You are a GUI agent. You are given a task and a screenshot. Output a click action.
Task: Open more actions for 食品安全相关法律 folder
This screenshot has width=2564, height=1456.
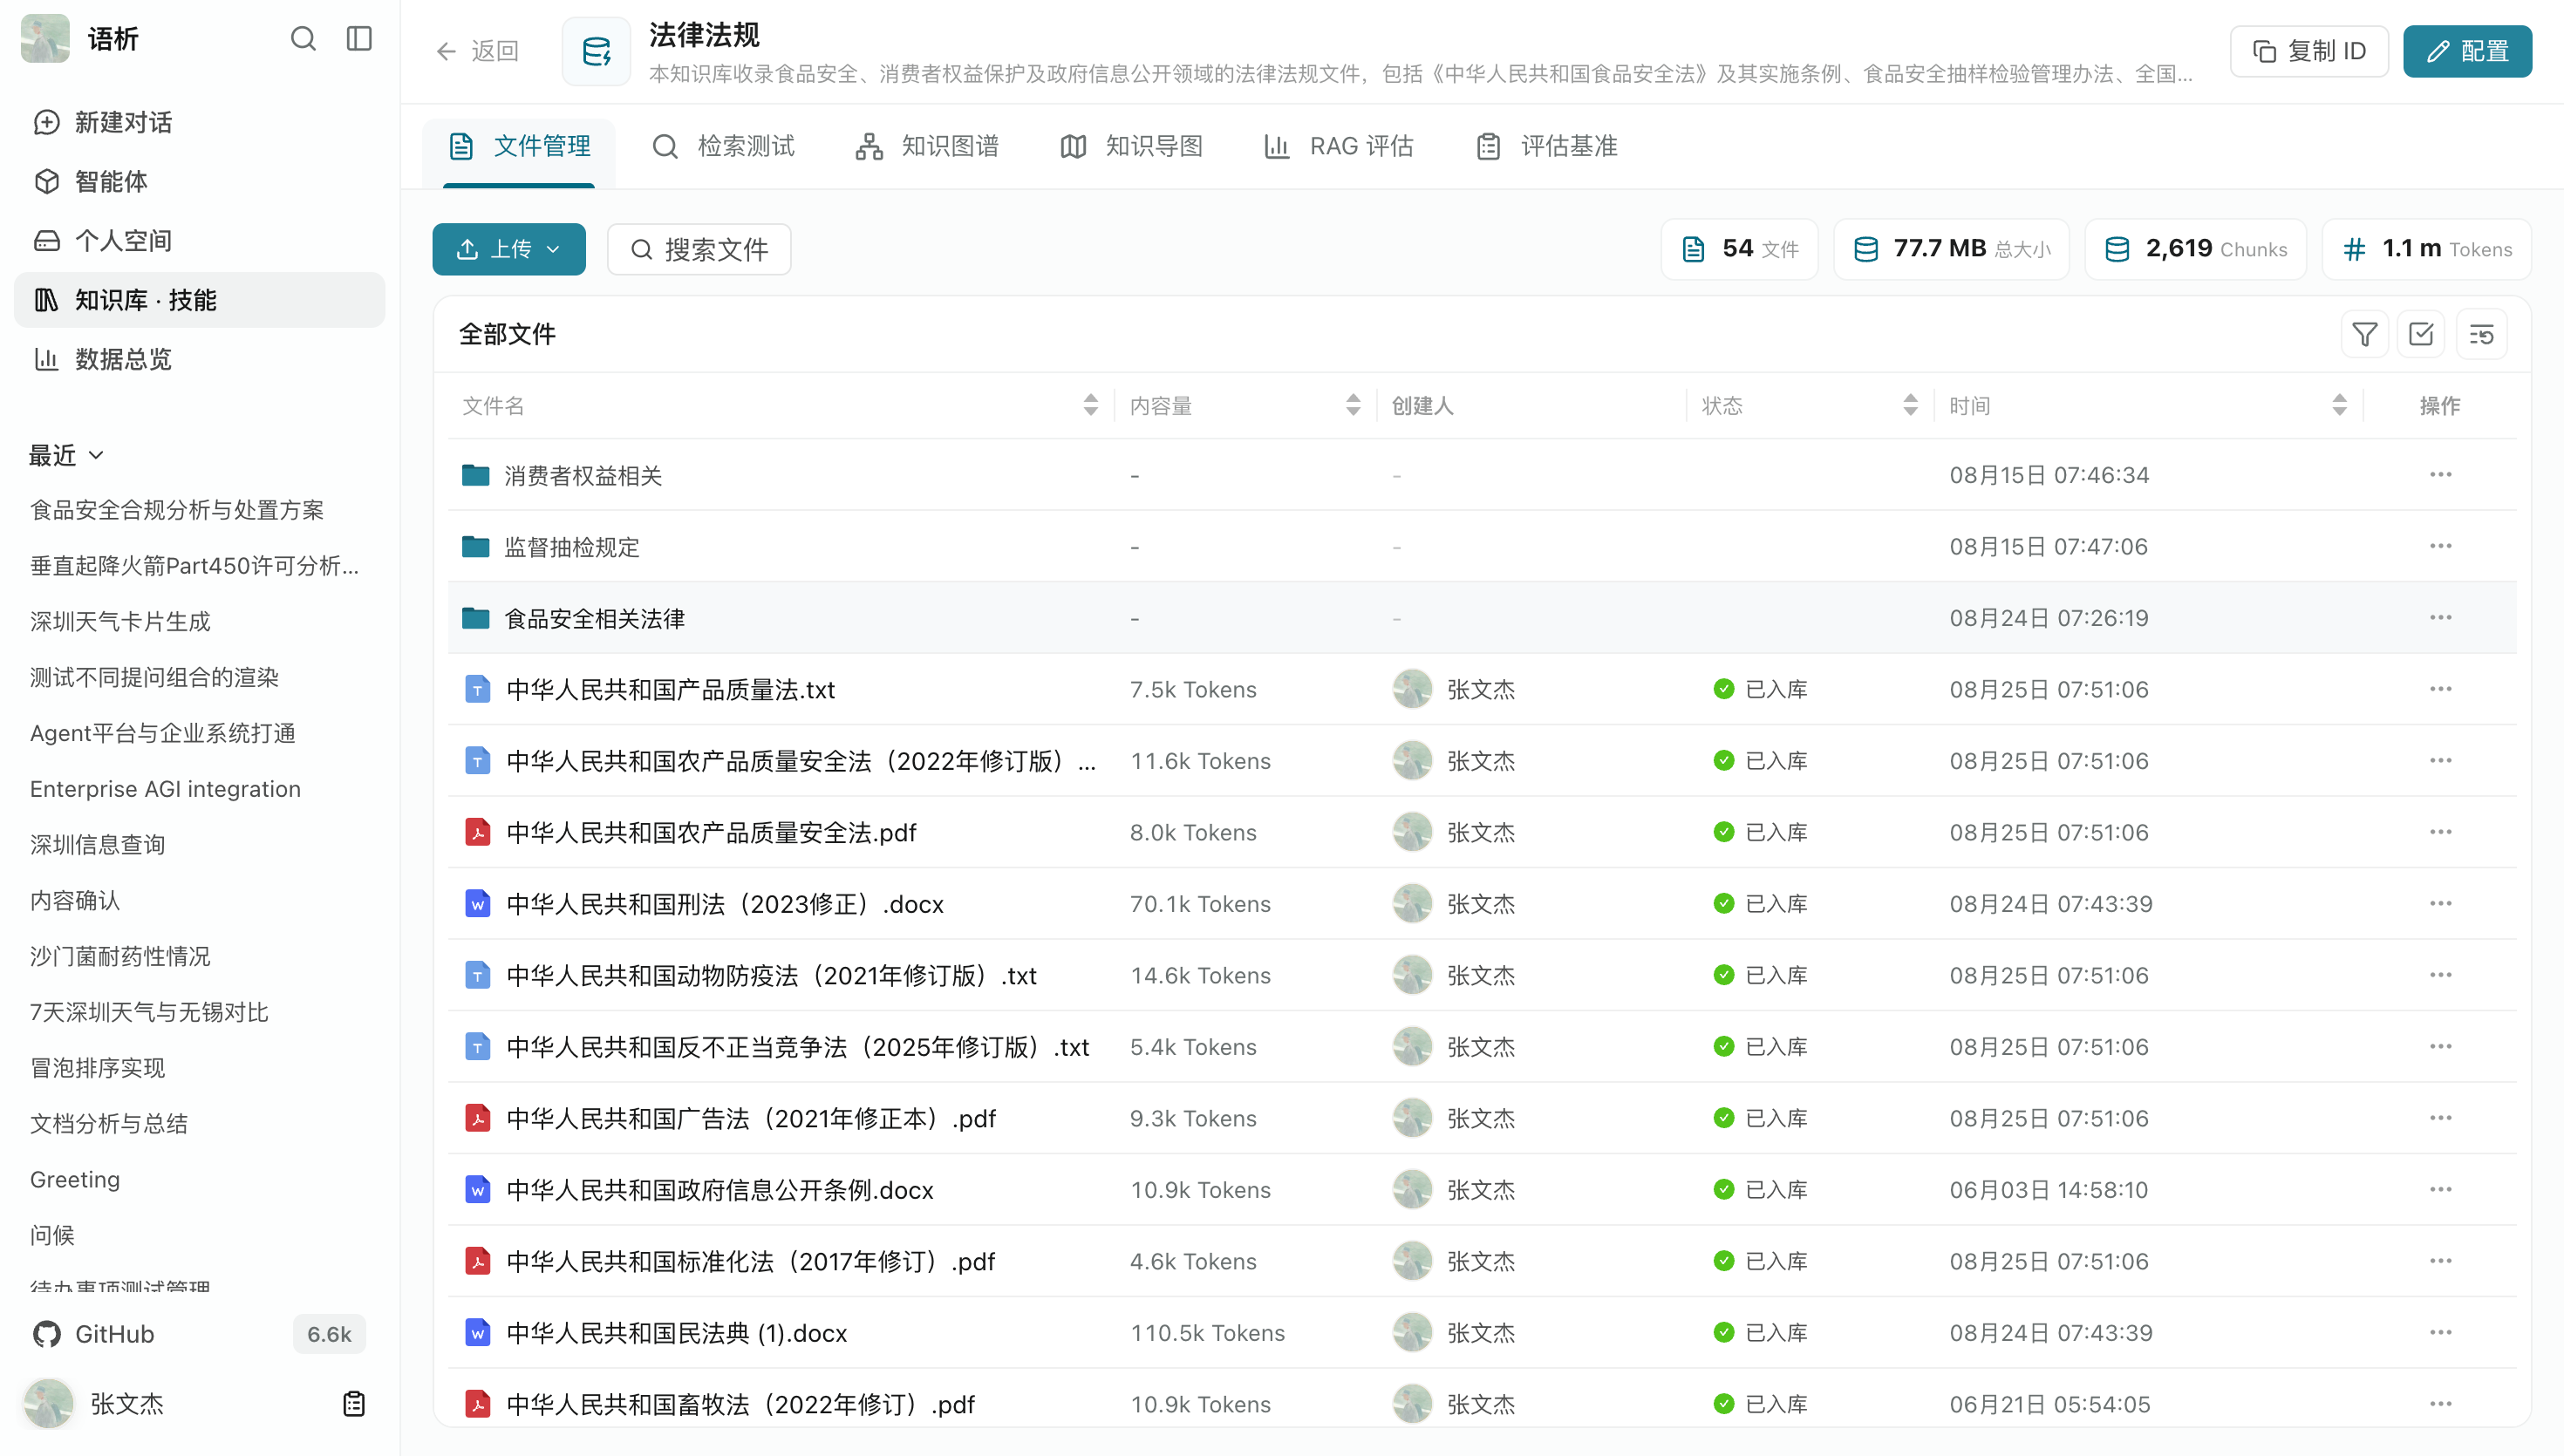click(x=2440, y=618)
